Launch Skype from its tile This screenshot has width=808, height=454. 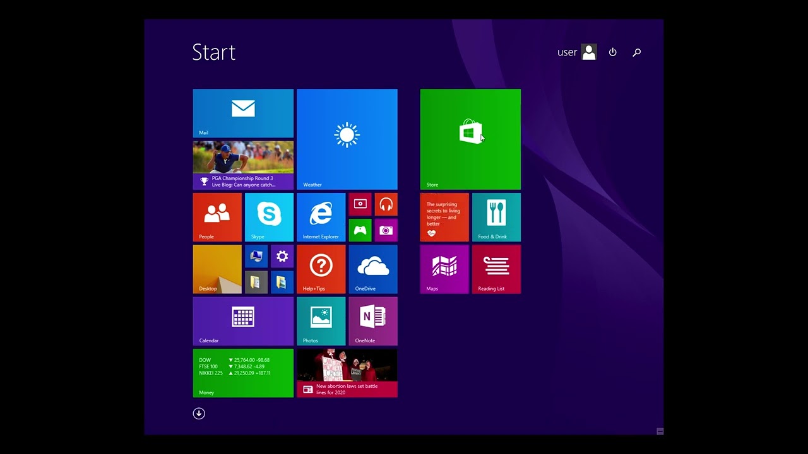coord(269,217)
